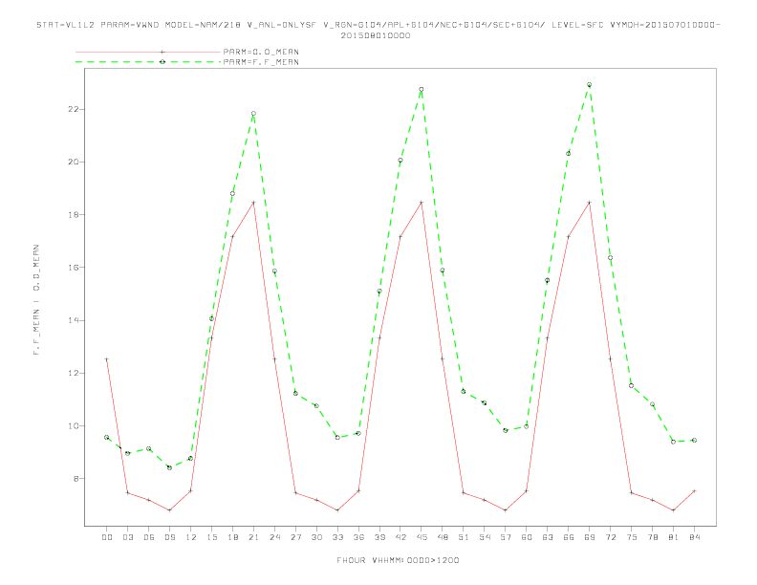The height and width of the screenshot is (585, 757).
Task: Select the red solid line legend sample
Action: [148, 52]
